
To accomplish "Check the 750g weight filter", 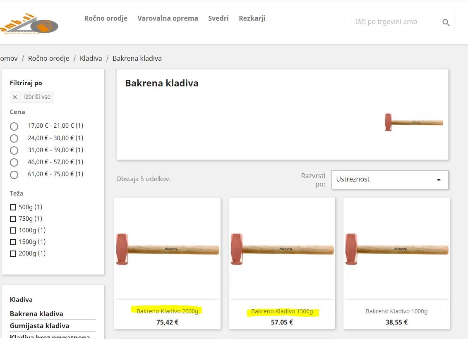I will [x=13, y=219].
